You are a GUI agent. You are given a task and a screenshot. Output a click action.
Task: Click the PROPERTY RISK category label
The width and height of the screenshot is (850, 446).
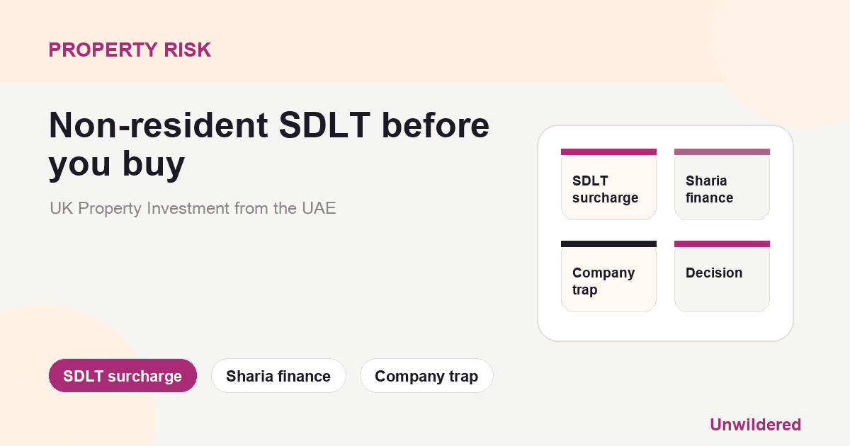click(130, 50)
